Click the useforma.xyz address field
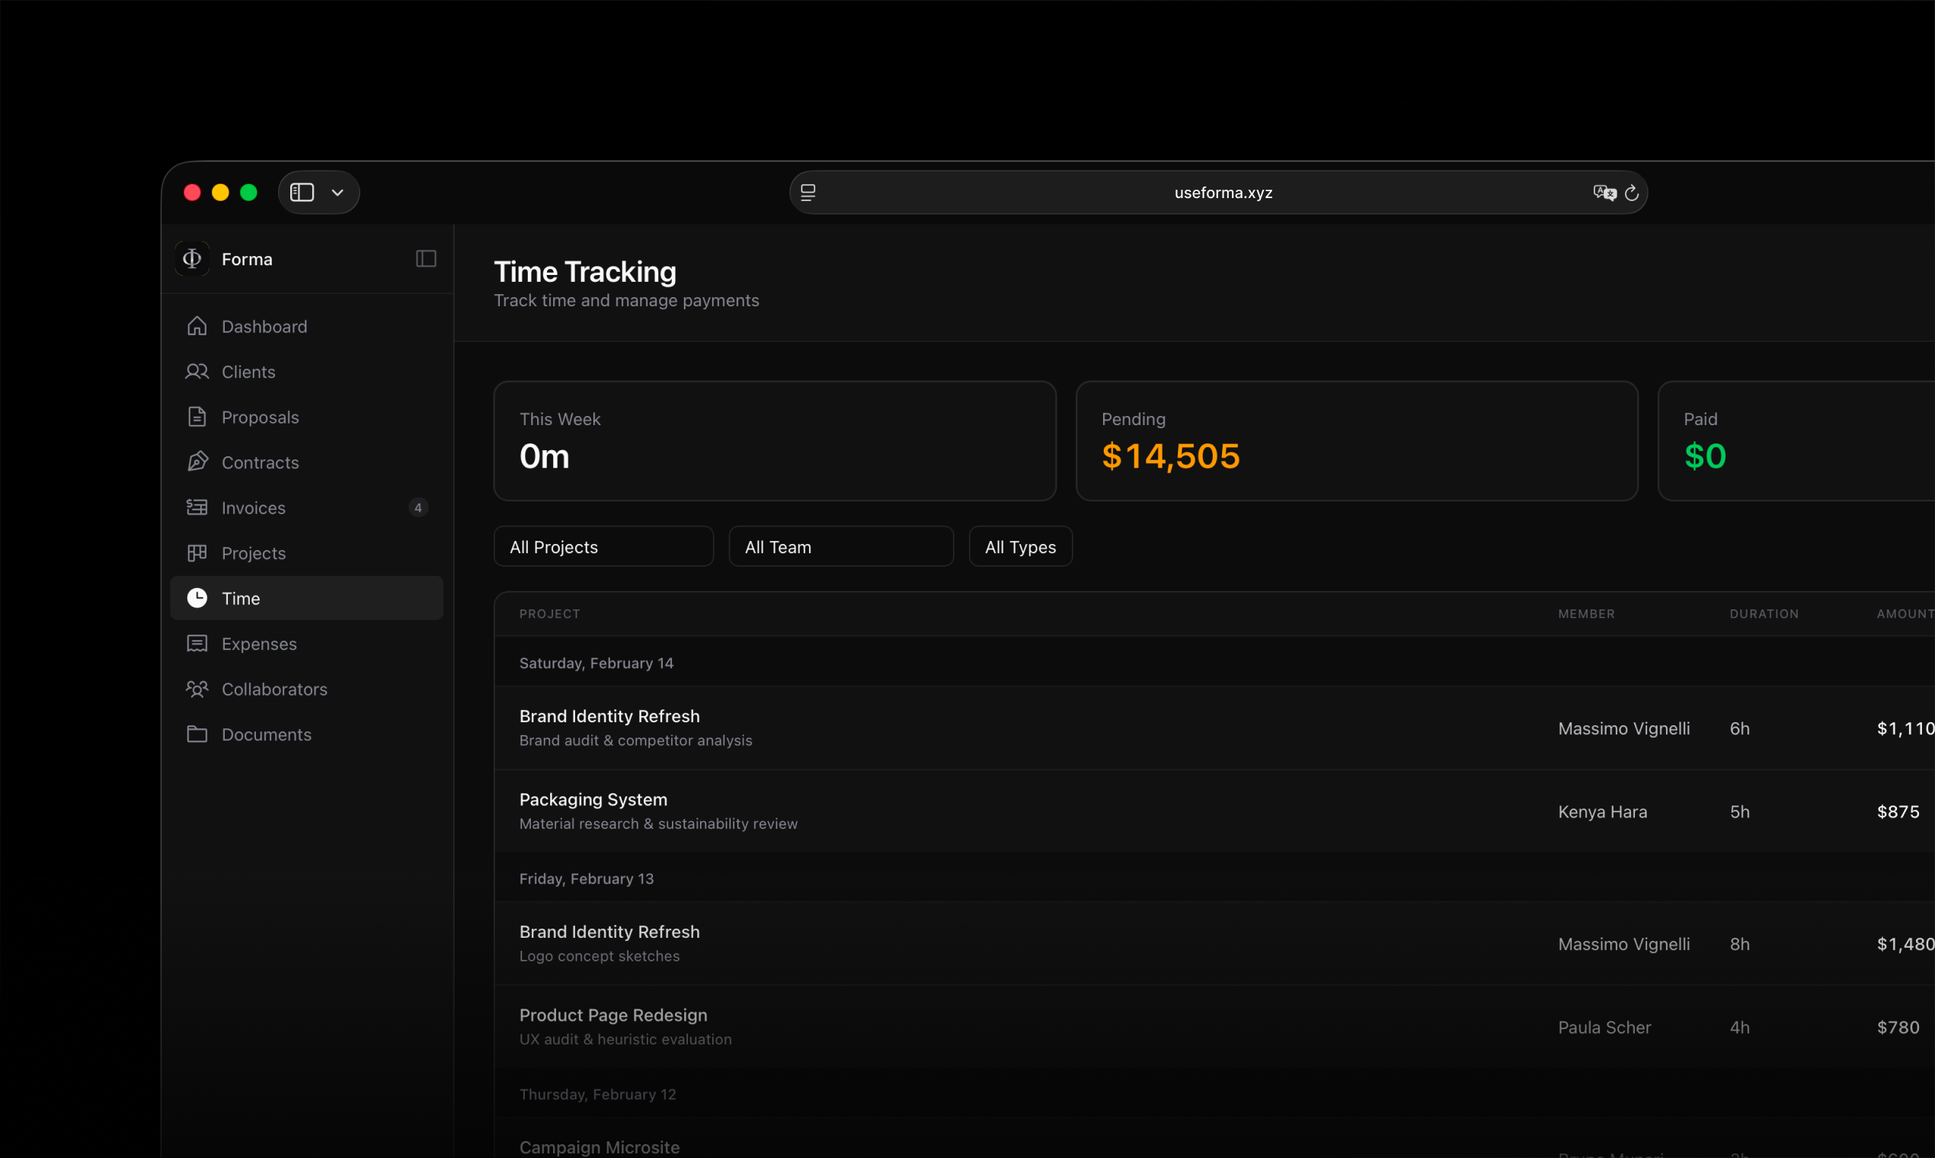The width and height of the screenshot is (1935, 1158). click(x=1222, y=193)
